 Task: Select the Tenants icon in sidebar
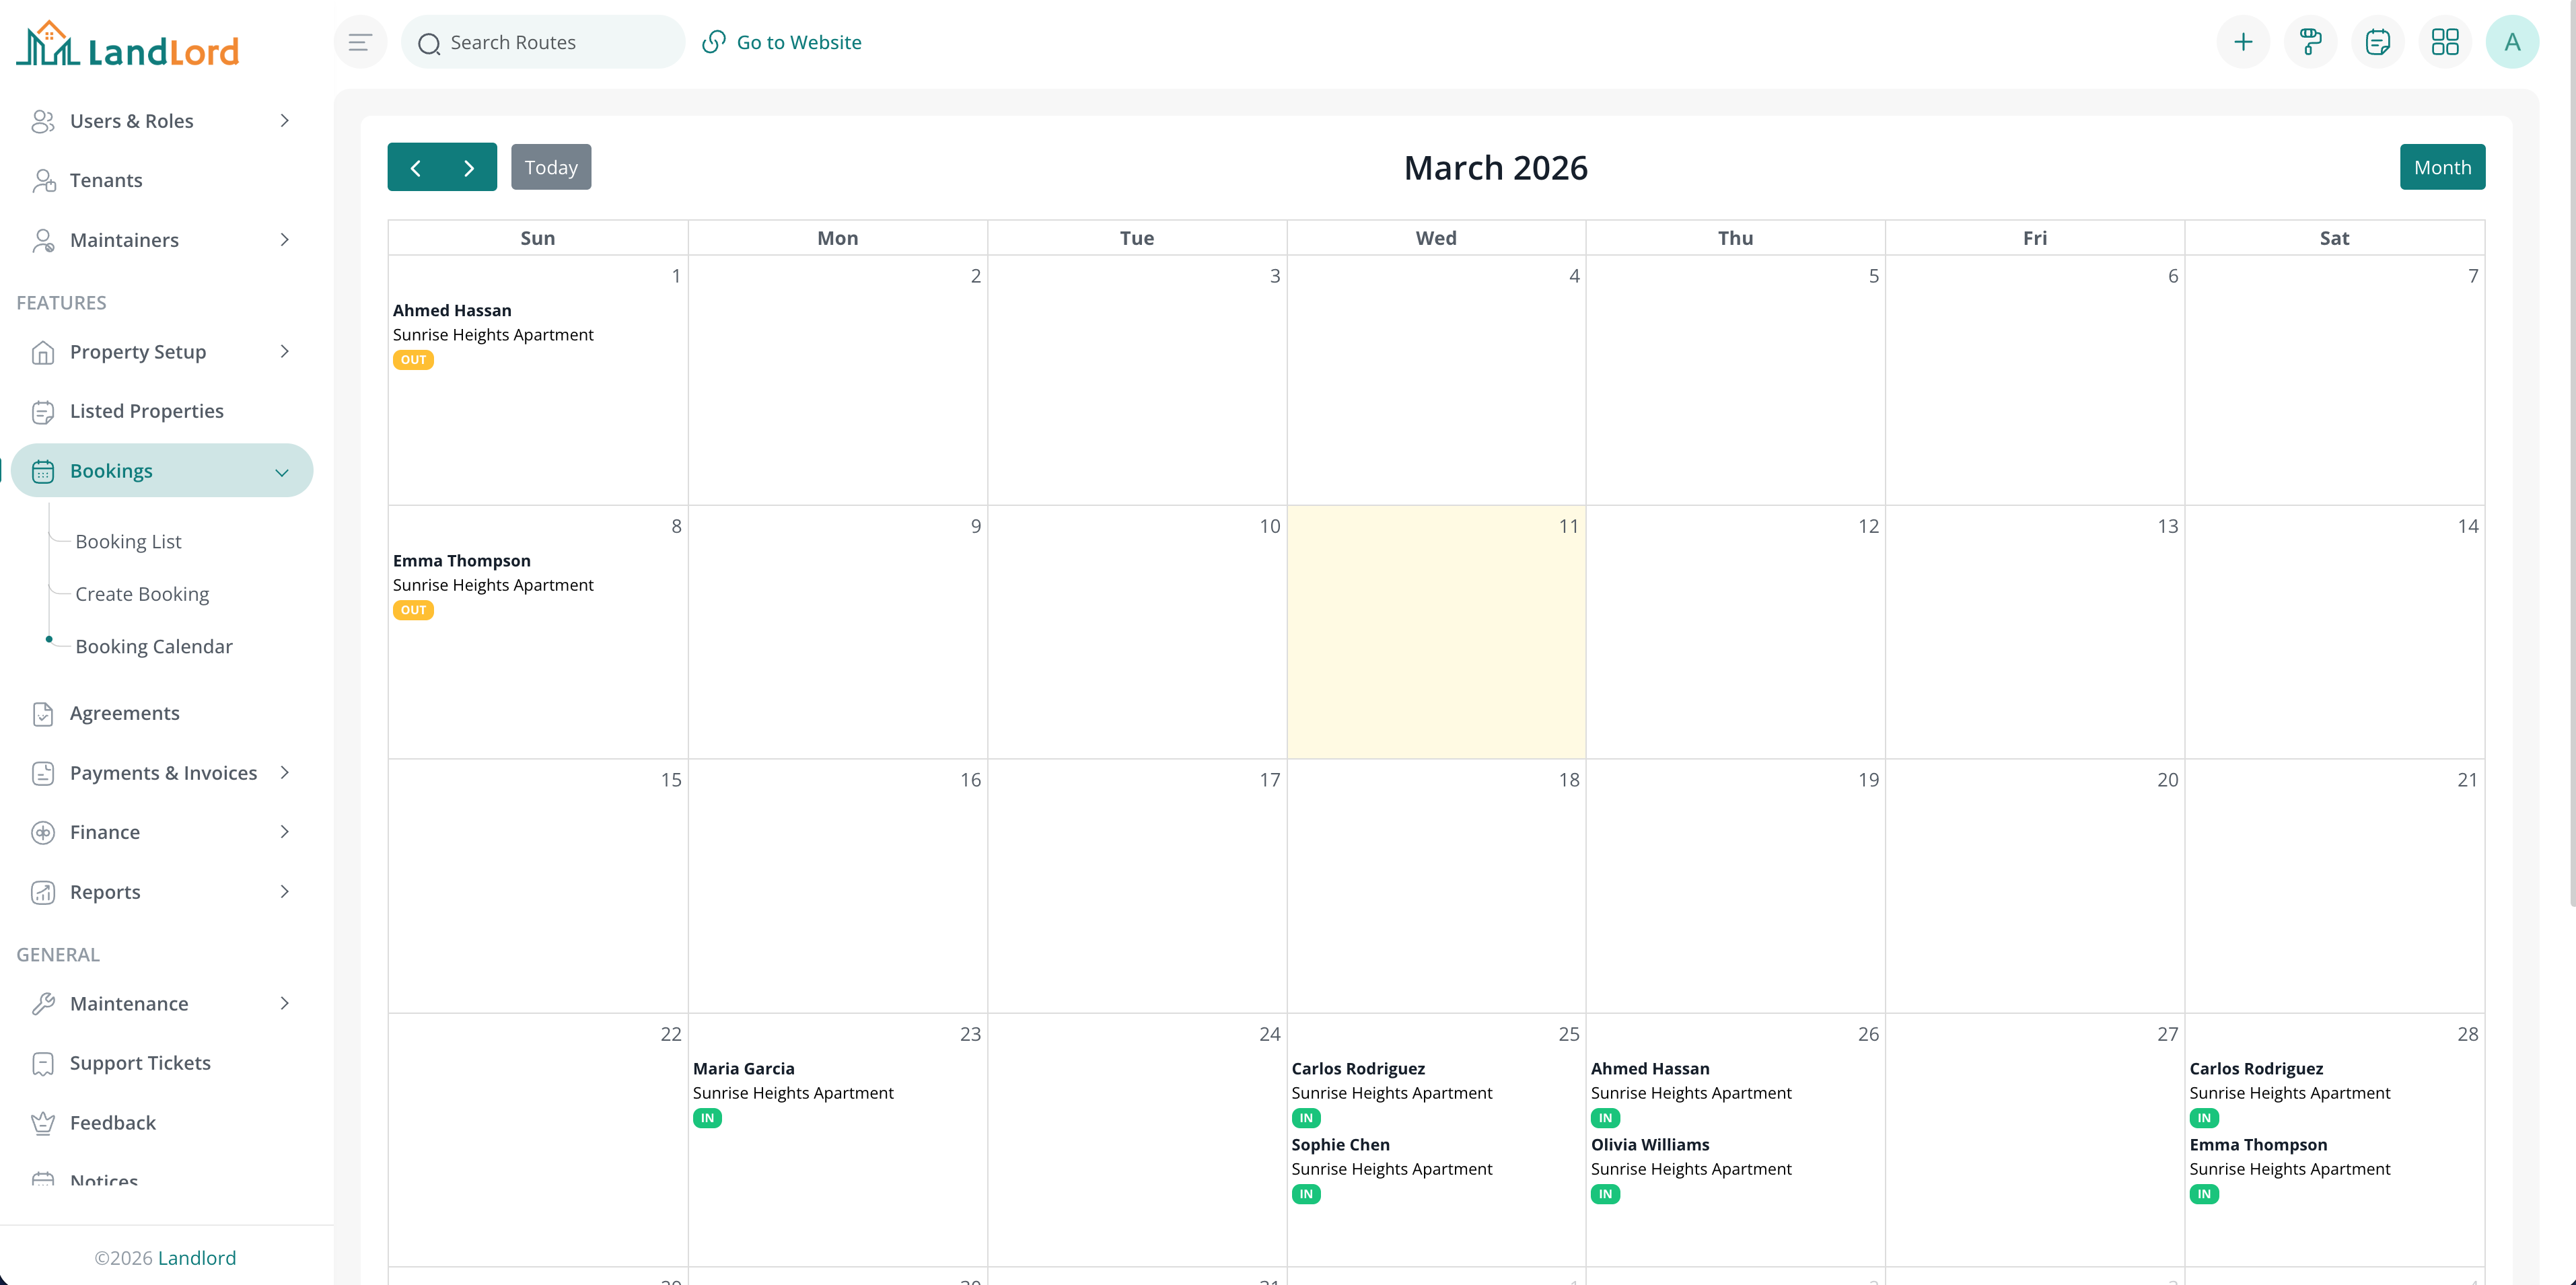click(44, 180)
